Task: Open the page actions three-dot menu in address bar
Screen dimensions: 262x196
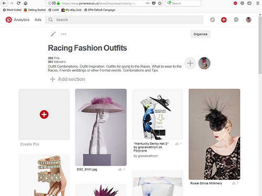Action: (x=148, y=3)
